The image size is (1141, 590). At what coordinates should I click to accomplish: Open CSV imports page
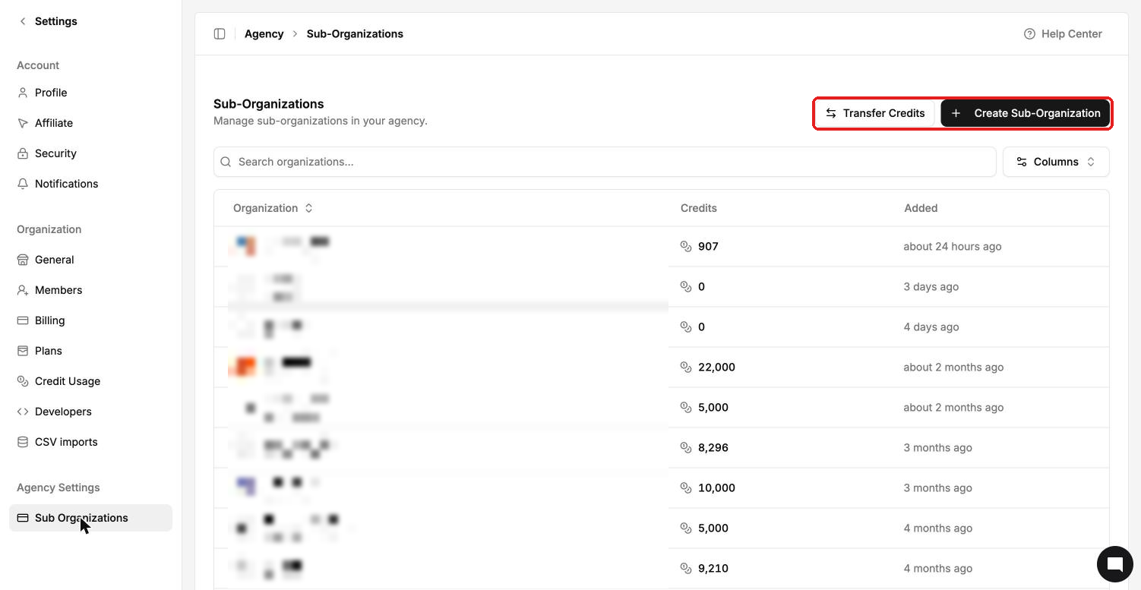pyautogui.click(x=90, y=442)
